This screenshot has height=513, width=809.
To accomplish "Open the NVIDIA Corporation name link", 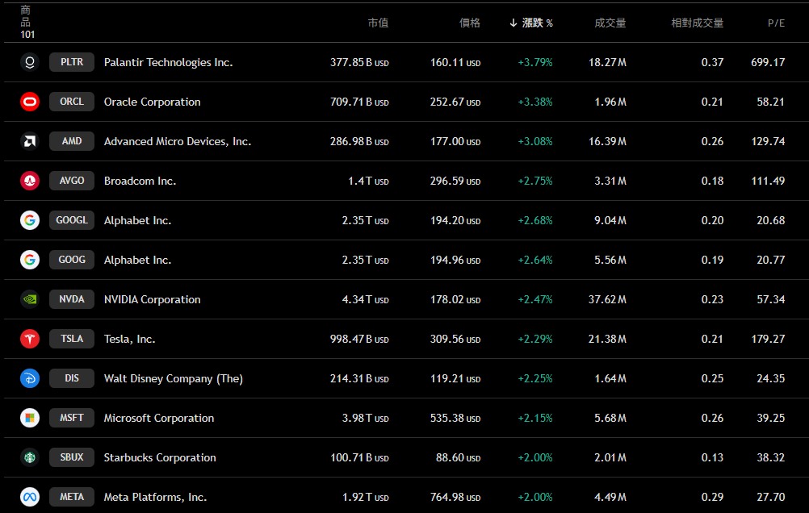I will coord(152,299).
